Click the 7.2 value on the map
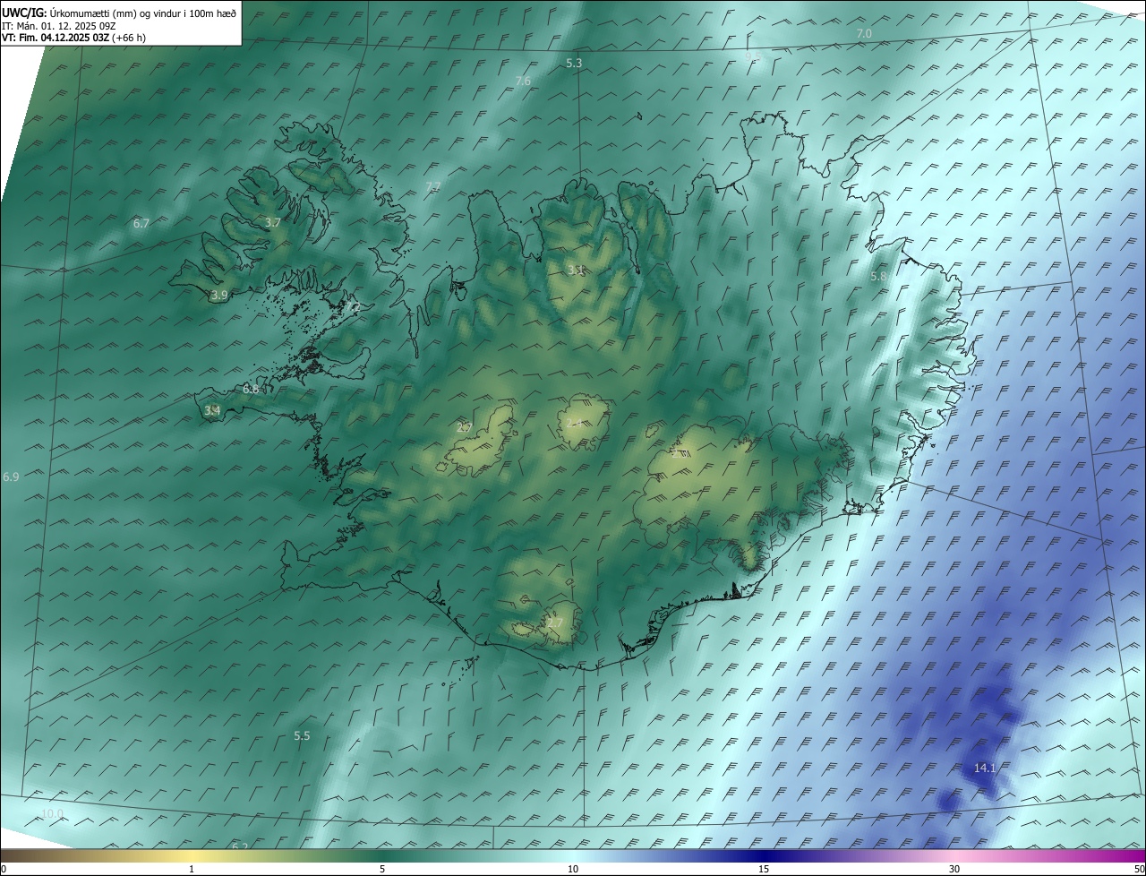1146x876 pixels. click(x=353, y=307)
